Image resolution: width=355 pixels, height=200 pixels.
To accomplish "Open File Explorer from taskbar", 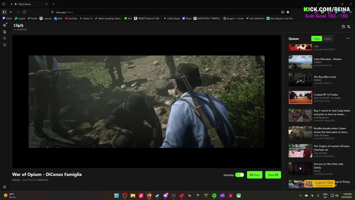I will point(133,196).
